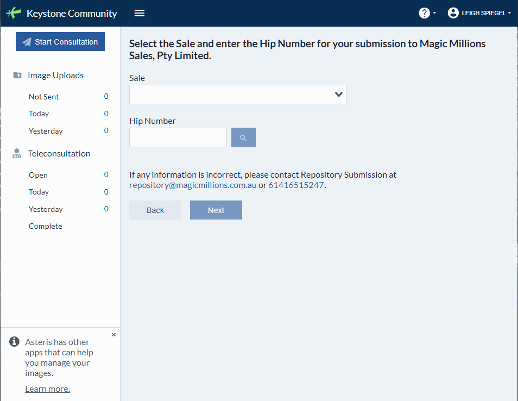Show Complete teleconsultations
Image resolution: width=518 pixels, height=401 pixels.
[46, 226]
